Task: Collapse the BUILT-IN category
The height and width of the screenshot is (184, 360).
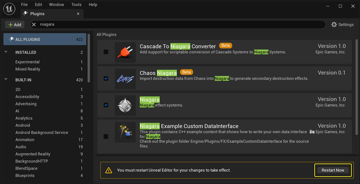Action: (6, 80)
